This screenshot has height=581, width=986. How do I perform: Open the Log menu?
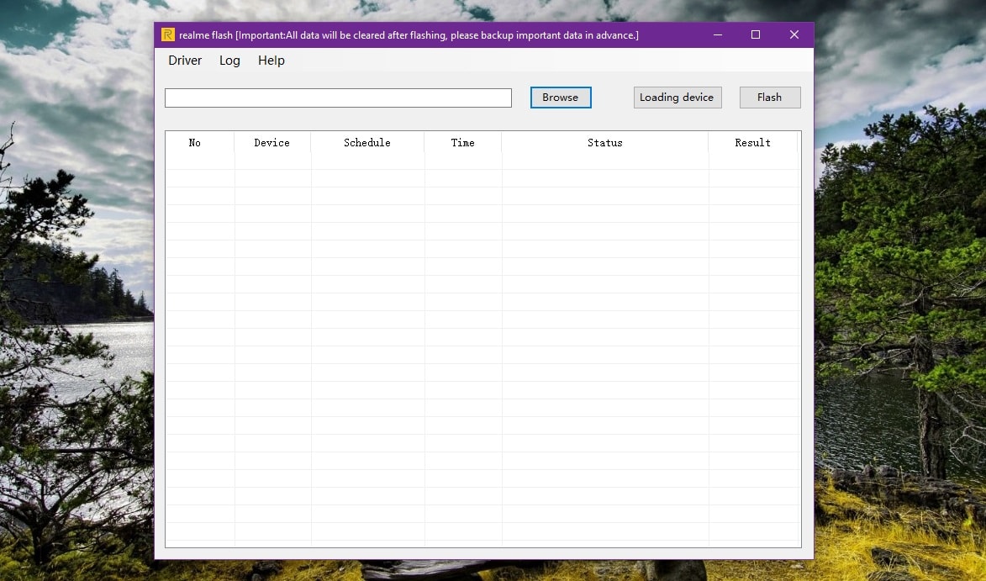click(229, 61)
